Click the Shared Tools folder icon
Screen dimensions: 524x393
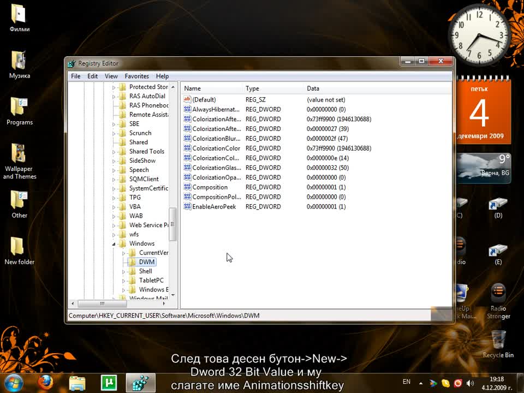click(x=123, y=151)
